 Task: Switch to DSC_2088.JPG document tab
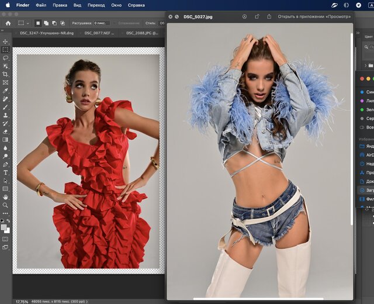click(x=142, y=33)
